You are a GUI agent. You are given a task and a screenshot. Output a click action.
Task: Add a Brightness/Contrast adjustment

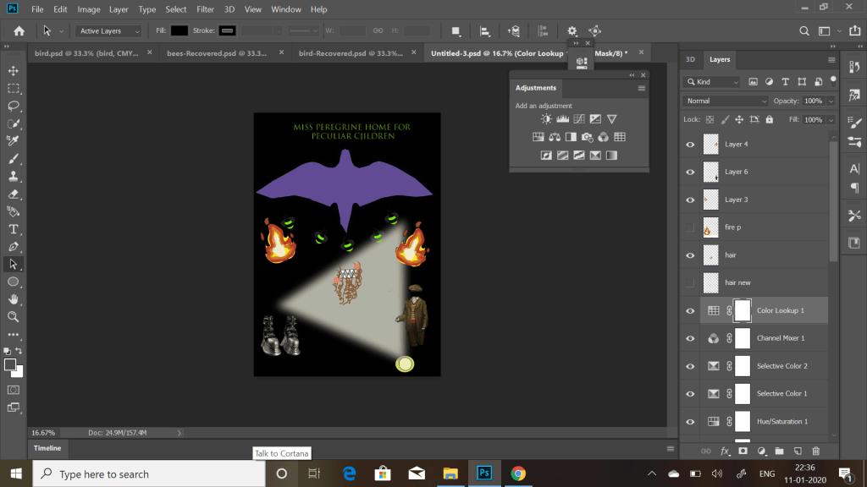pyautogui.click(x=547, y=119)
